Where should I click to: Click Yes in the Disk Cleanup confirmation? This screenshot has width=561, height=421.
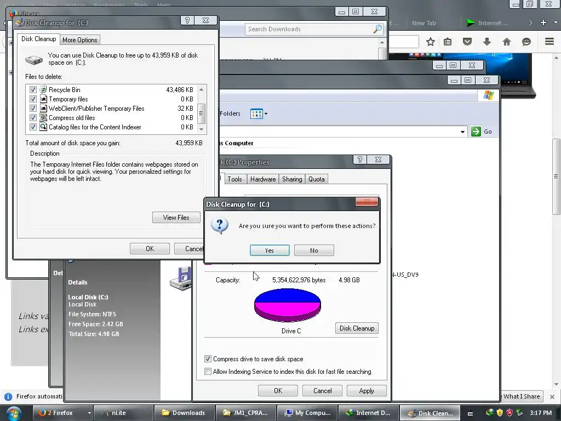pyautogui.click(x=270, y=250)
